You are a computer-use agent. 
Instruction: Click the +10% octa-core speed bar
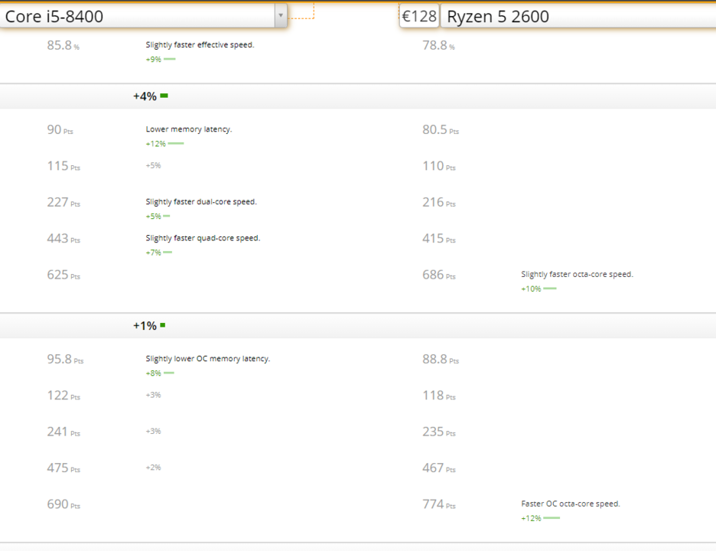tap(550, 289)
